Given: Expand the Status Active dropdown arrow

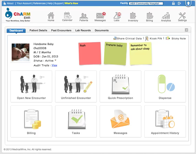Looking at the screenshot, I should [56, 60].
